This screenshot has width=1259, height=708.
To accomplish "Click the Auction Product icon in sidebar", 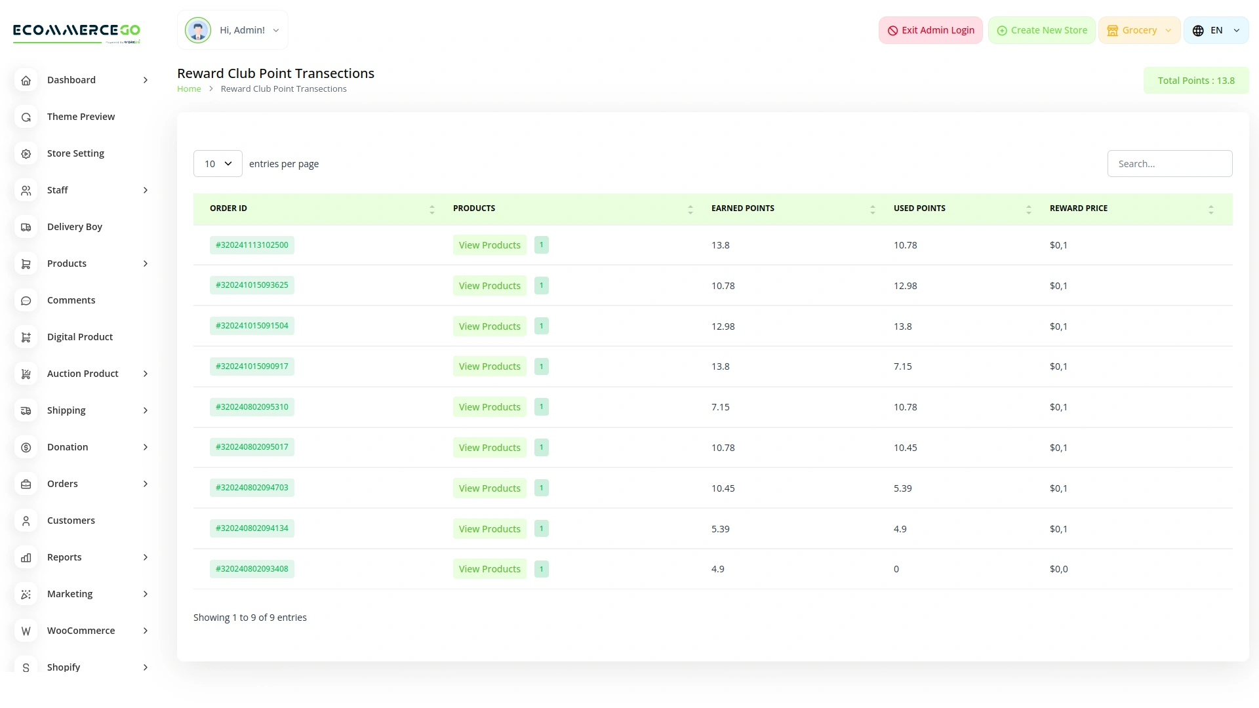I will 26,374.
